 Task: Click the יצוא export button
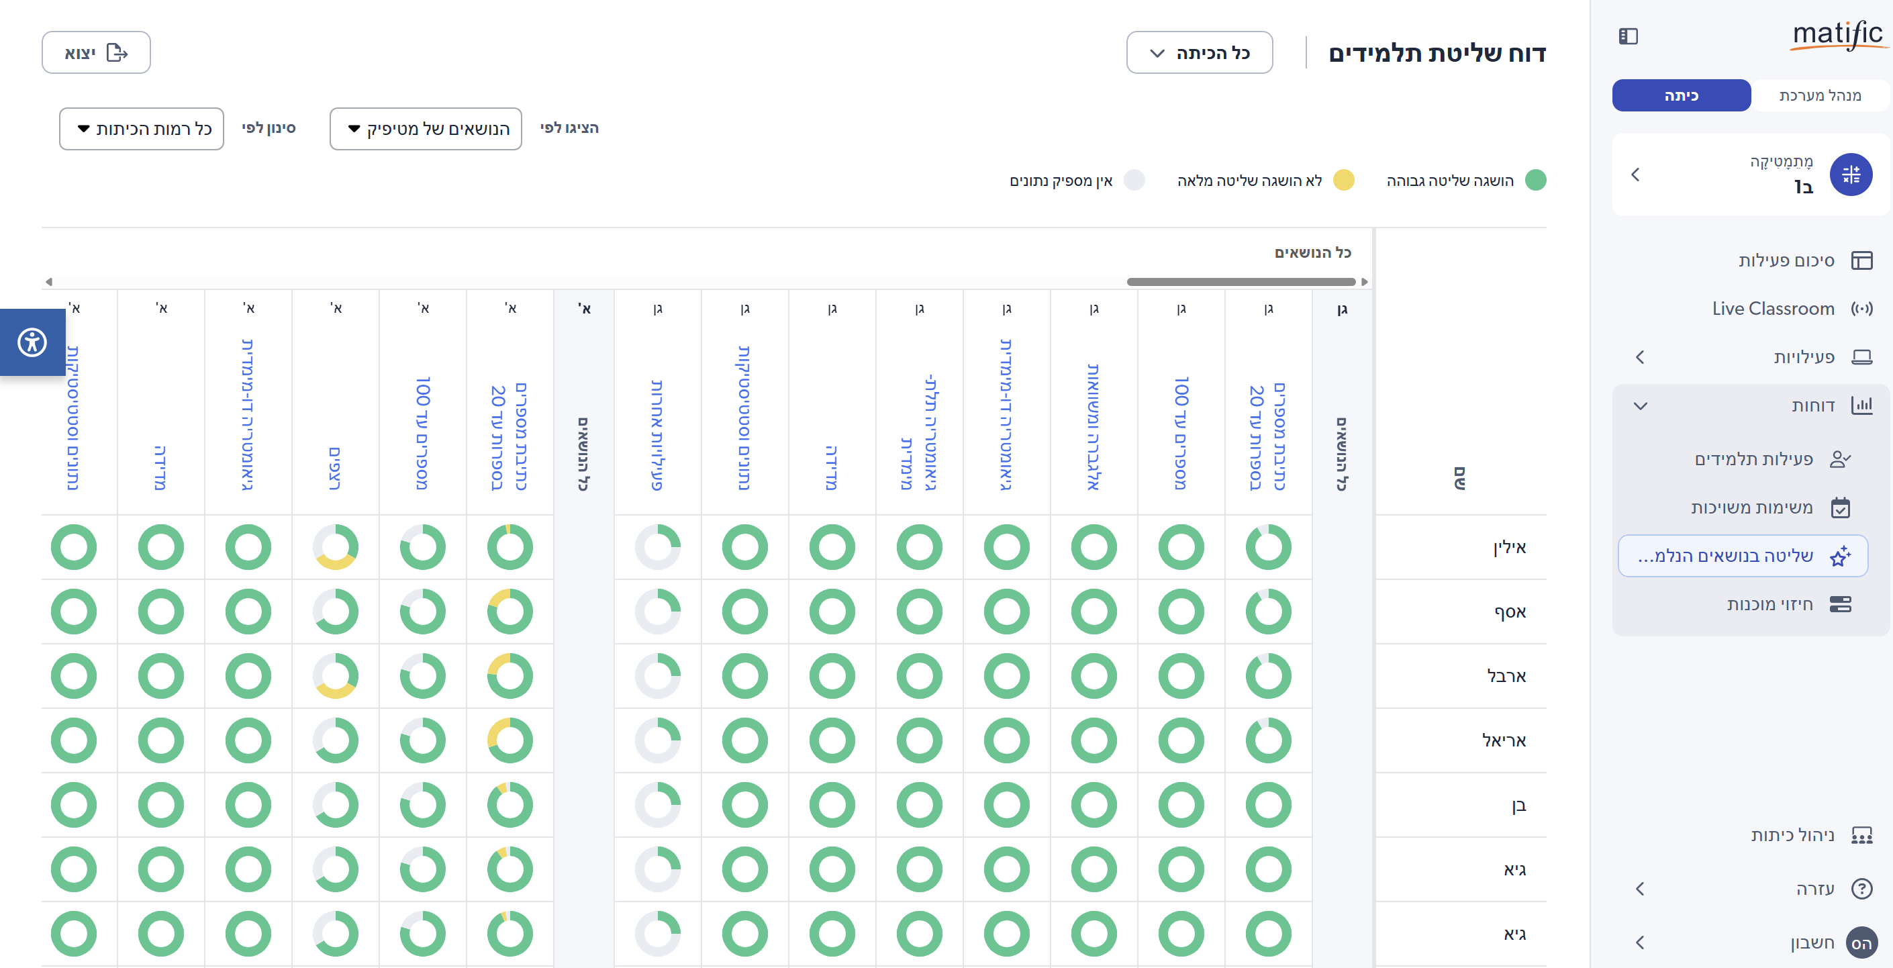pos(96,53)
